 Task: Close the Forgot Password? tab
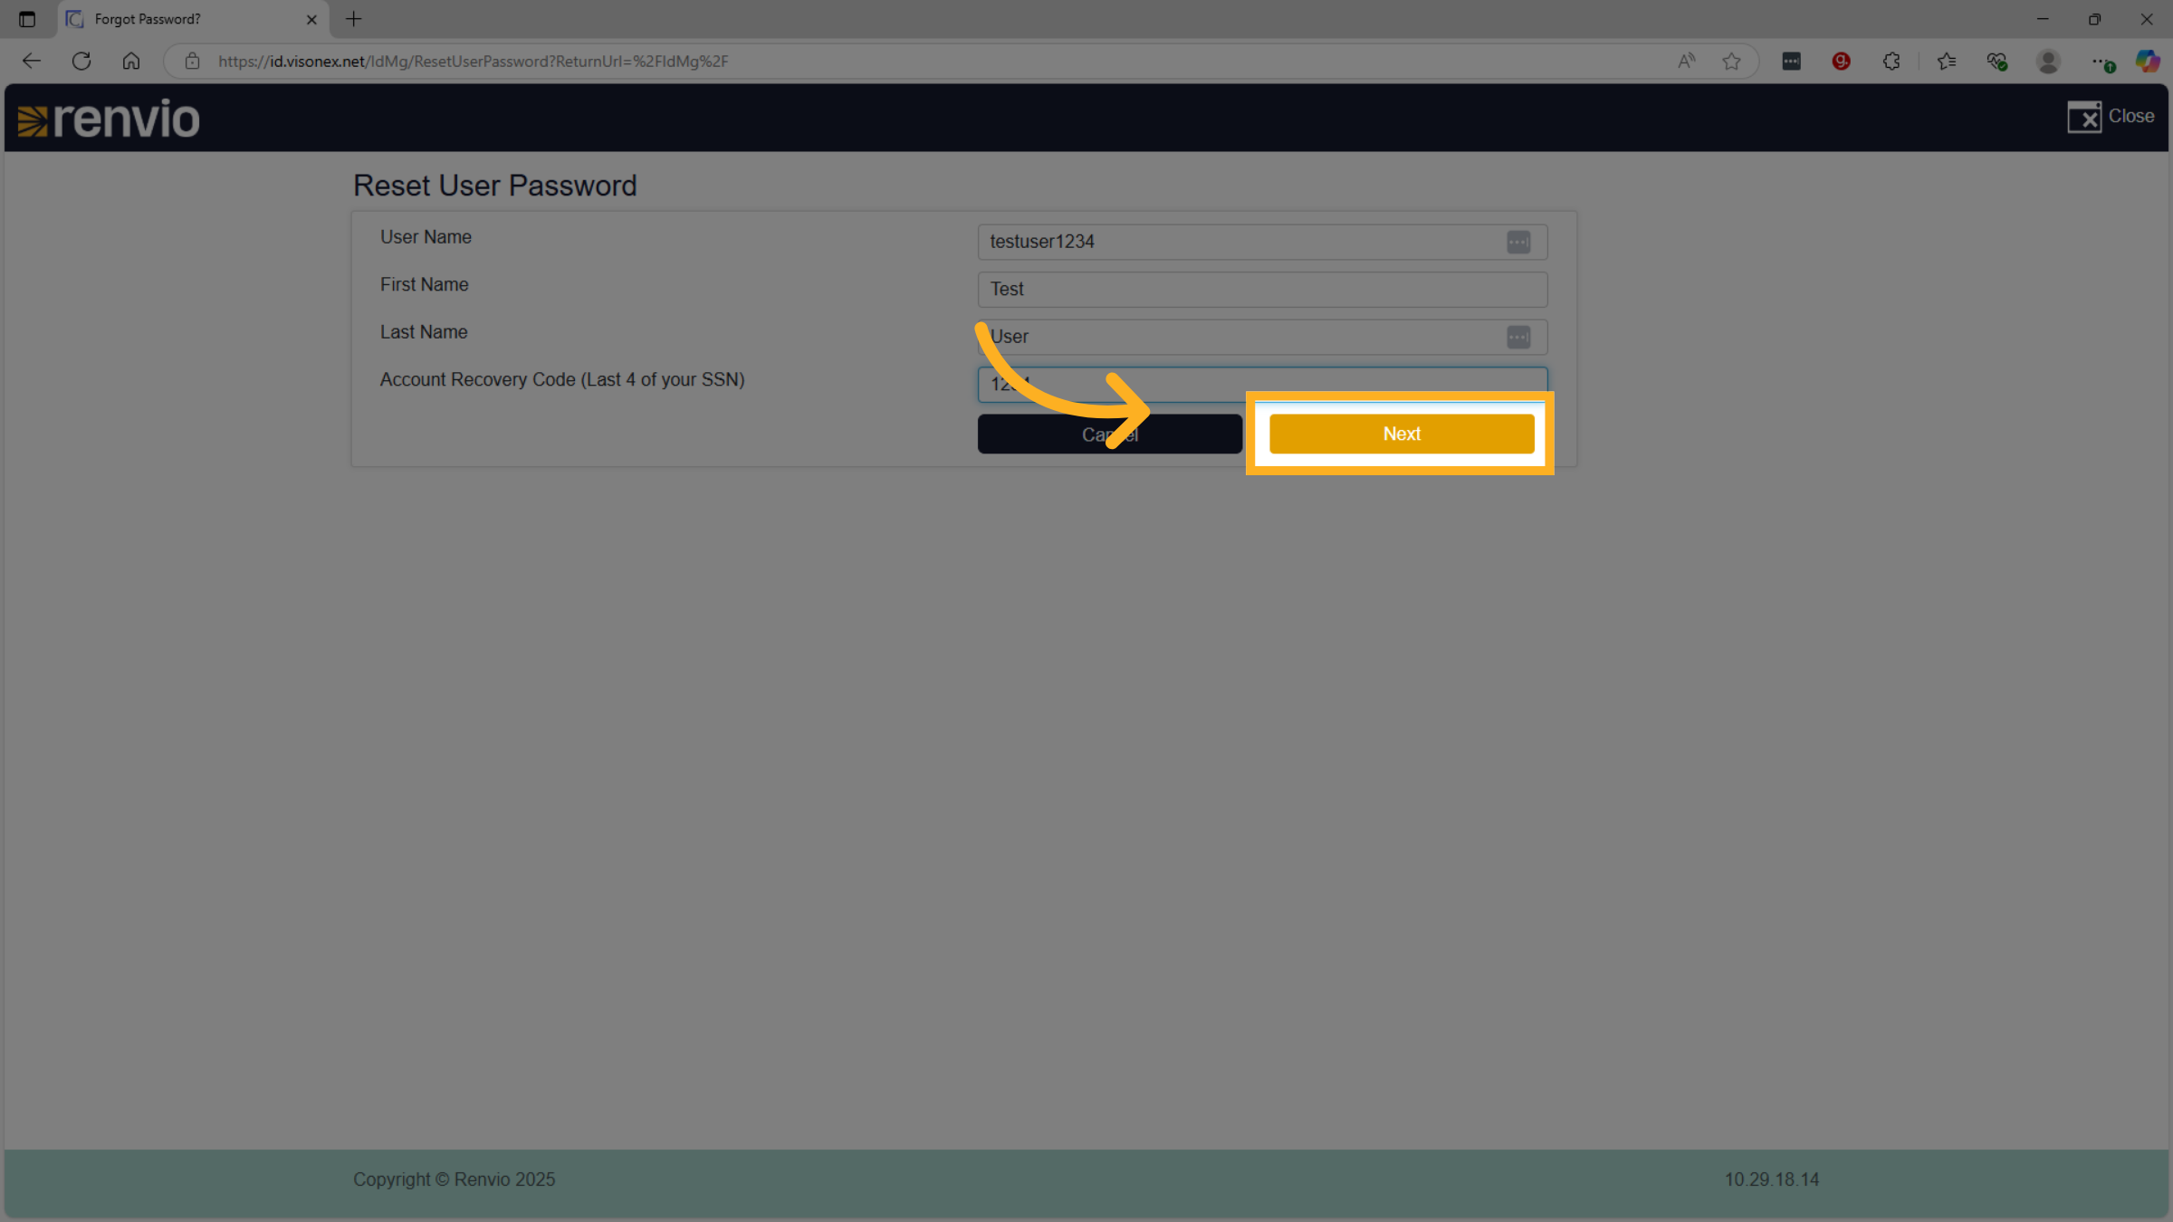311,19
